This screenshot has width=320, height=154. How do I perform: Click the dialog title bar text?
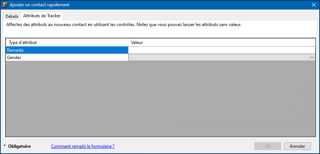pos(39,5)
